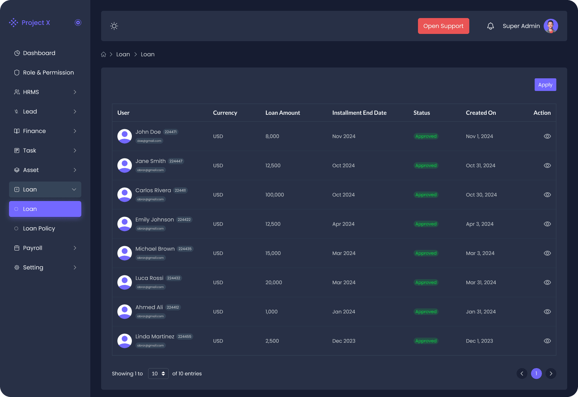
Task: Toggle the light/dark theme sun icon
Action: [114, 26]
